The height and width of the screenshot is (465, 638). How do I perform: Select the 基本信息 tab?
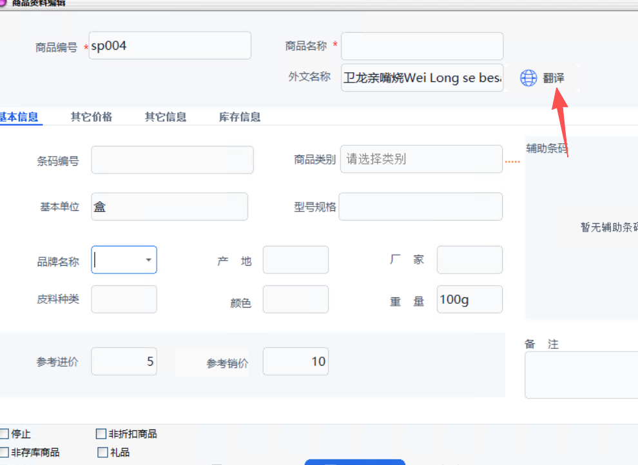pyautogui.click(x=19, y=117)
